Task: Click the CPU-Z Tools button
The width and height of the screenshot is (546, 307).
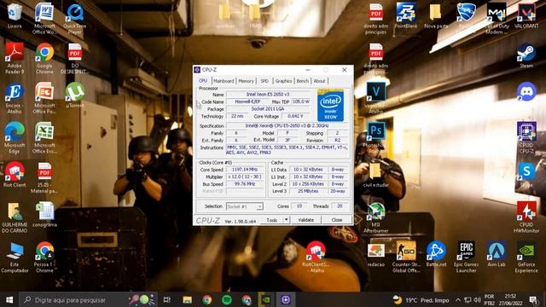Action: point(272,220)
